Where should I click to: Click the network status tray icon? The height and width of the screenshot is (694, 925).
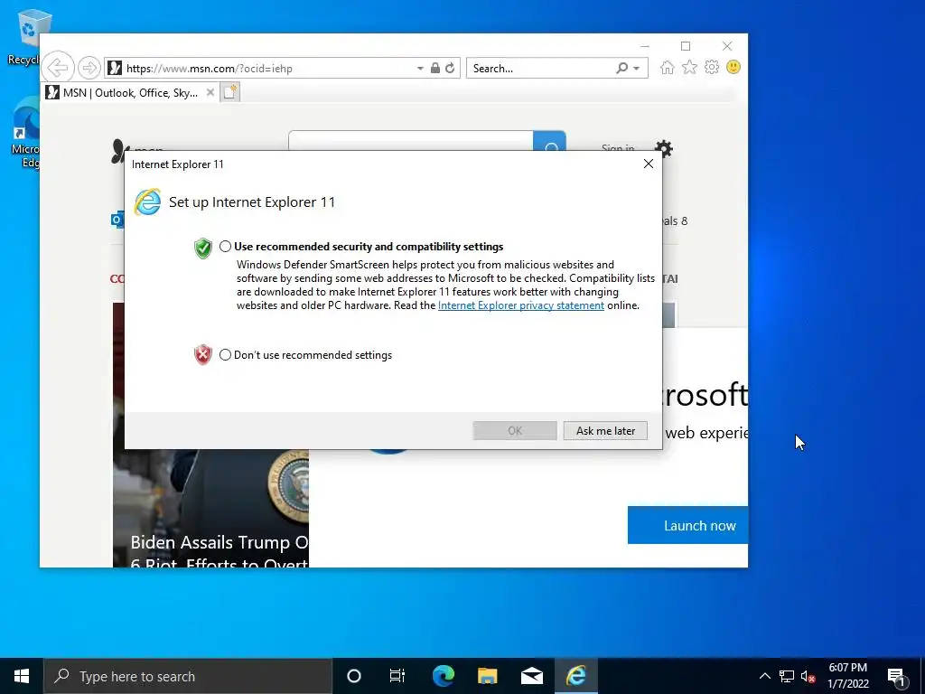click(x=787, y=676)
